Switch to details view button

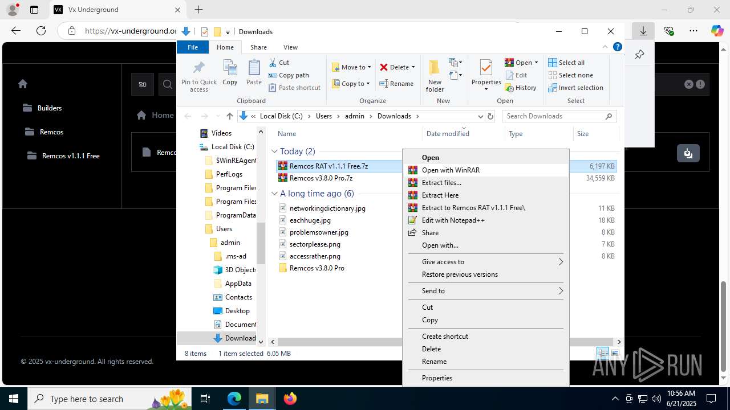[x=602, y=354]
